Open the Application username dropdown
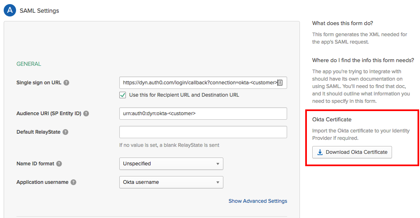The height and width of the screenshot is (218, 420). coord(171,182)
